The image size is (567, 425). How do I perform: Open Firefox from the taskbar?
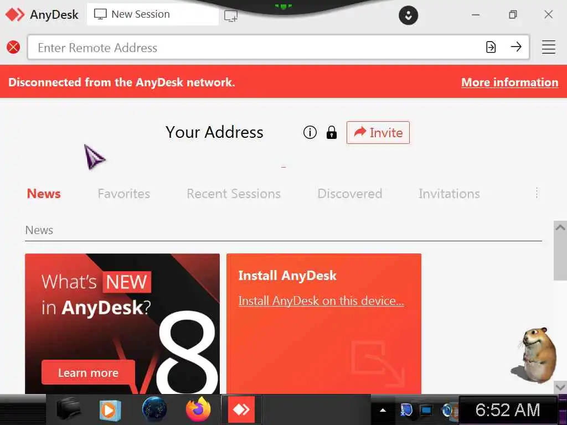coord(198,409)
